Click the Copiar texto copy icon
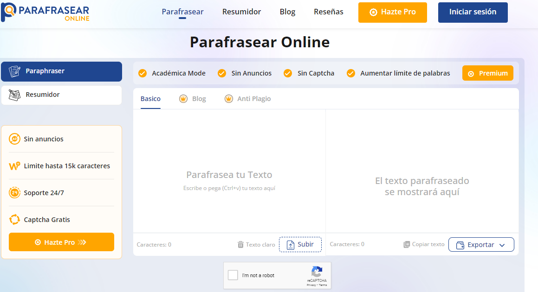The height and width of the screenshot is (292, 538). tap(407, 244)
